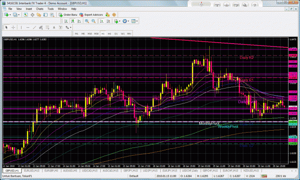300x180 pixels.
Task: Click the Profiles toolbar icon
Action: [x=15, y=15]
